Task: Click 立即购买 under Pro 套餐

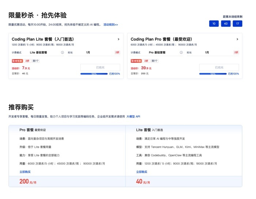Action: 25,172
